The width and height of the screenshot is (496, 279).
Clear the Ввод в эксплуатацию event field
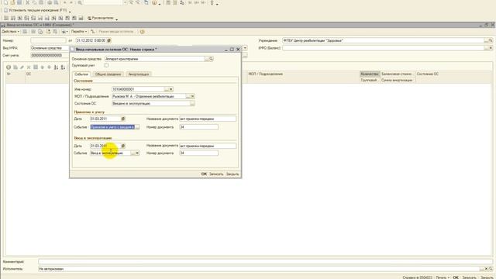coord(137,153)
